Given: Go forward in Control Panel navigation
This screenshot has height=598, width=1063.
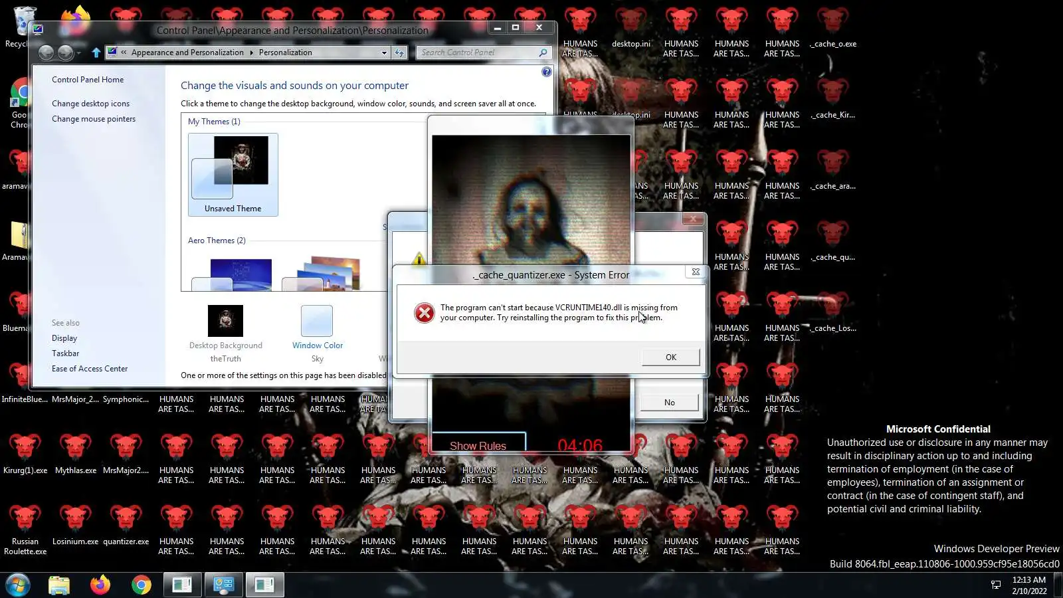Looking at the screenshot, I should [x=65, y=52].
